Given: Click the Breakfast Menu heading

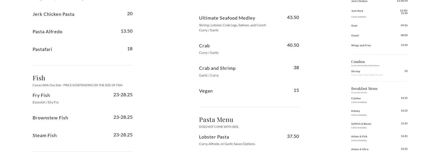Looking at the screenshot, I should tap(364, 88).
